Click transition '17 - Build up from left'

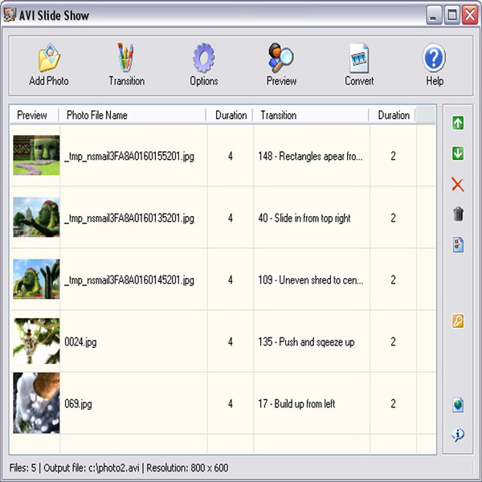click(296, 403)
